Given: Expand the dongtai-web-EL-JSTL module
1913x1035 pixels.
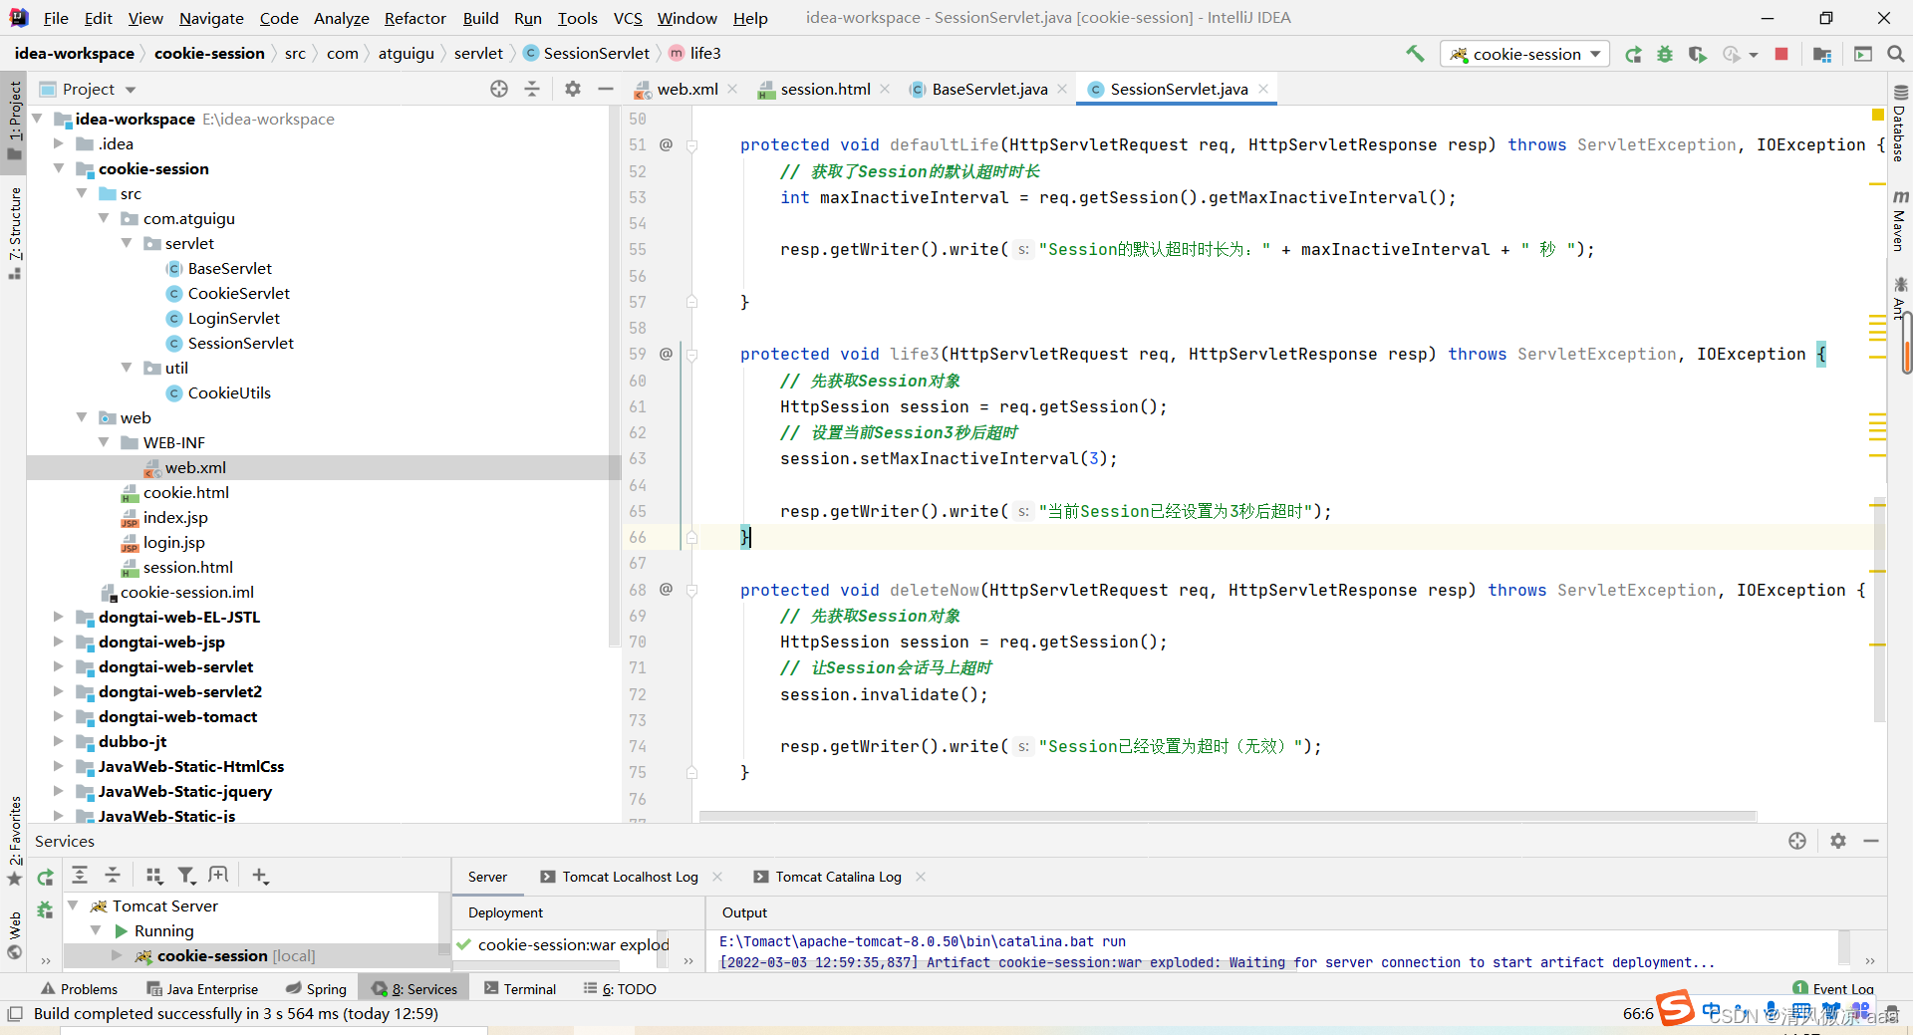Looking at the screenshot, I should point(59,617).
